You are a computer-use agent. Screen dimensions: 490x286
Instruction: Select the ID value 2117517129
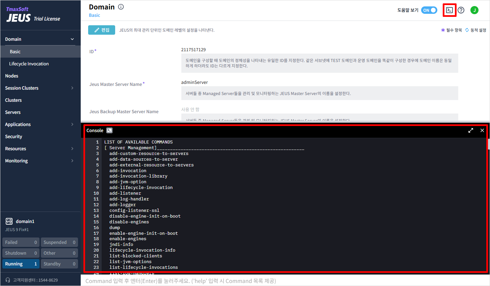194,50
